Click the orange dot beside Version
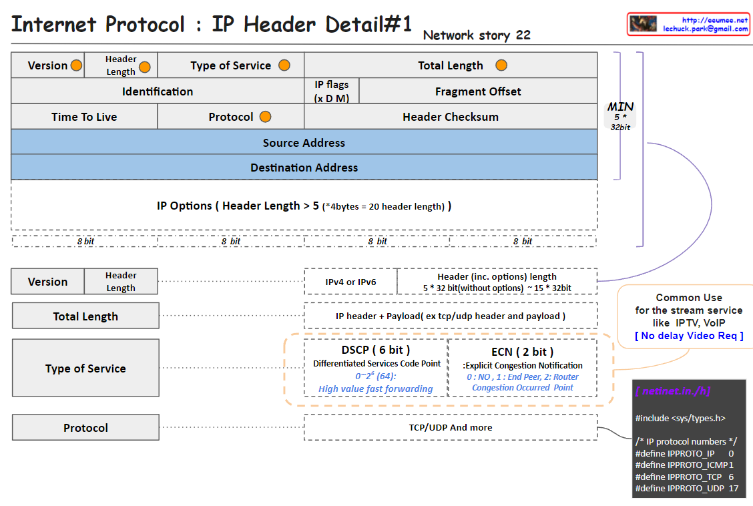The image size is (753, 506). 76,65
